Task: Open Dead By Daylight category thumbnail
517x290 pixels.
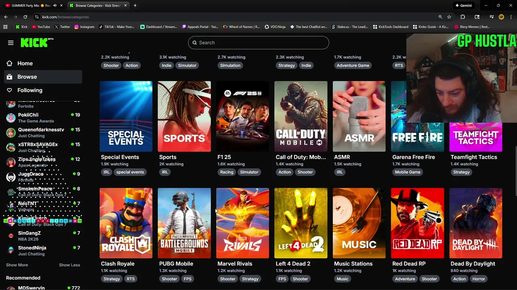Action: [x=476, y=223]
